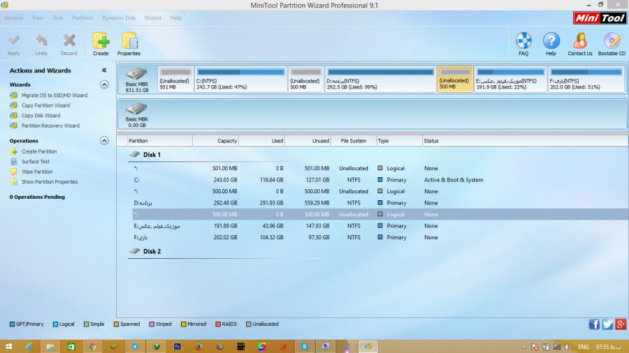Click the taskbar volume icon
The width and height of the screenshot is (629, 353).
point(567,347)
